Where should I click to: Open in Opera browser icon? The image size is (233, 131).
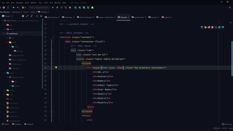tap(216, 27)
